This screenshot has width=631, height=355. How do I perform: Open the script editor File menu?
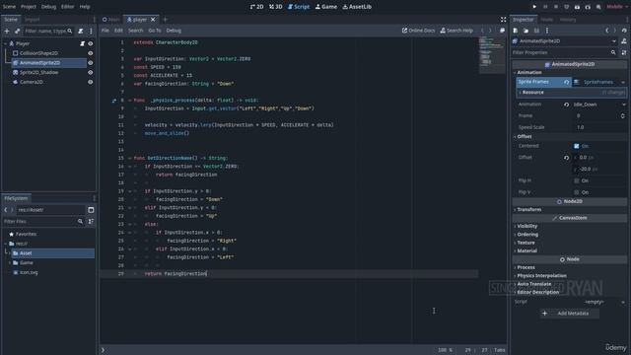coord(105,31)
